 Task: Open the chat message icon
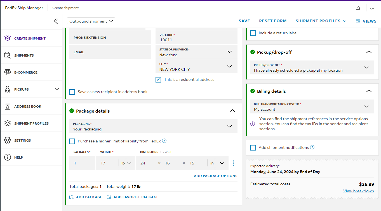pos(372,8)
